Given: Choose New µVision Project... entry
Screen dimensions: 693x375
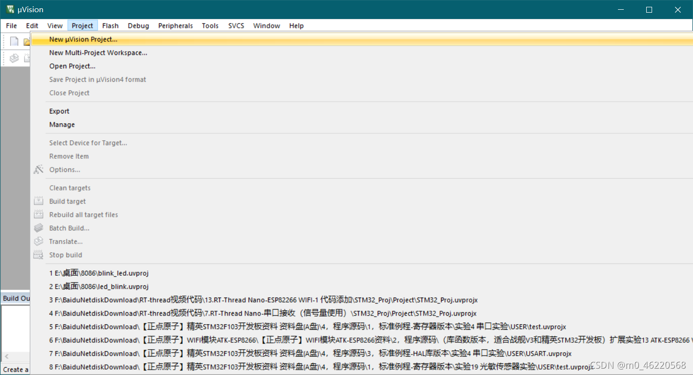Looking at the screenshot, I should coord(362,39).
